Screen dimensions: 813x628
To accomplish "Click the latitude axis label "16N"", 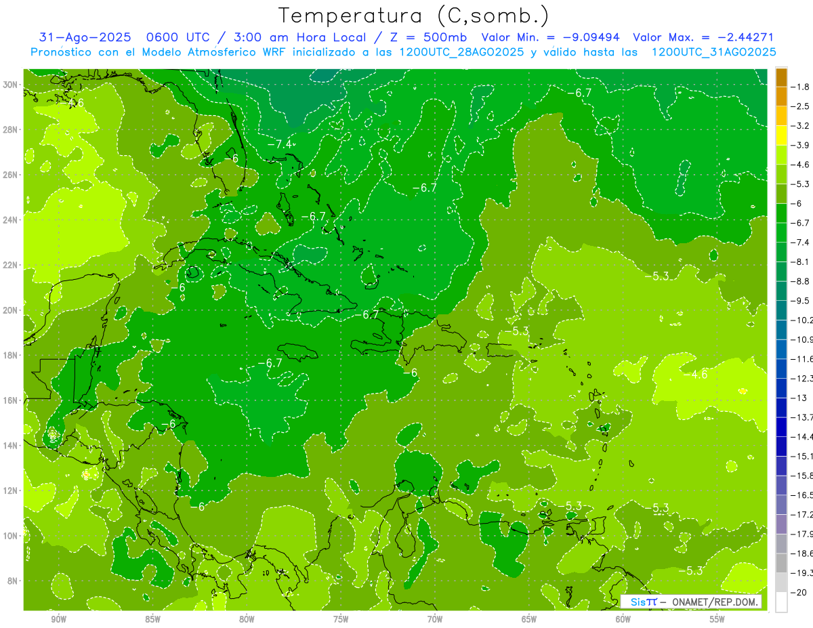I will point(11,400).
